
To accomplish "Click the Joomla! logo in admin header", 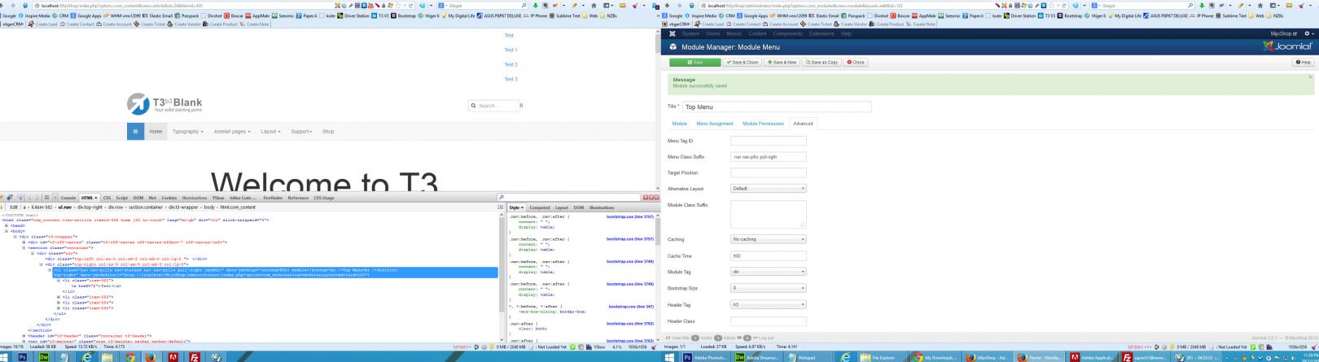I will (x=1287, y=46).
